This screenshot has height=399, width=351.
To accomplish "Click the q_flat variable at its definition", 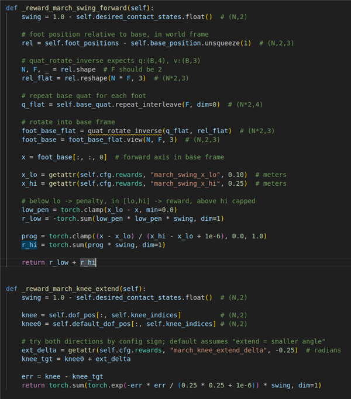I will [34, 103].
